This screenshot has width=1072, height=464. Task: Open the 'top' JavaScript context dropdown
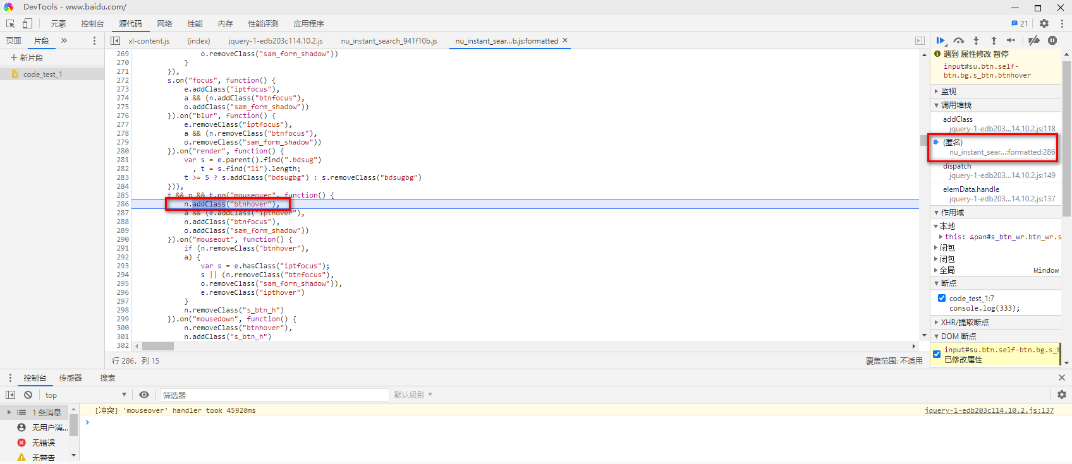point(85,395)
